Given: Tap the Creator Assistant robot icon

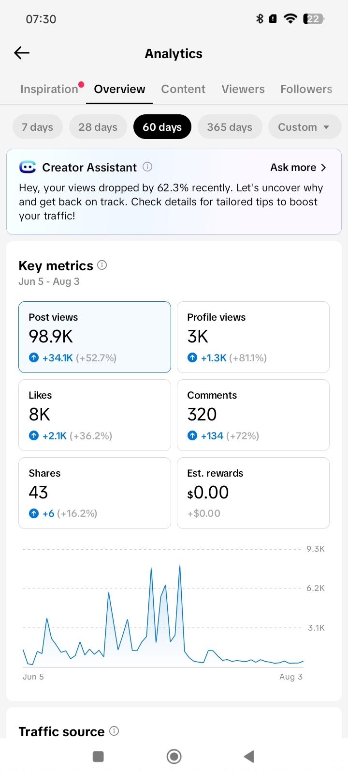Looking at the screenshot, I should coord(28,167).
